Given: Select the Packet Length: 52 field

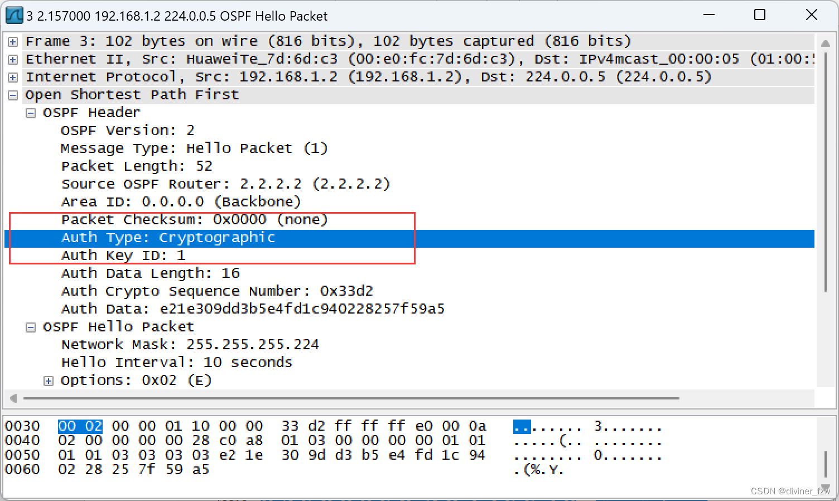Looking at the screenshot, I should pyautogui.click(x=137, y=166).
